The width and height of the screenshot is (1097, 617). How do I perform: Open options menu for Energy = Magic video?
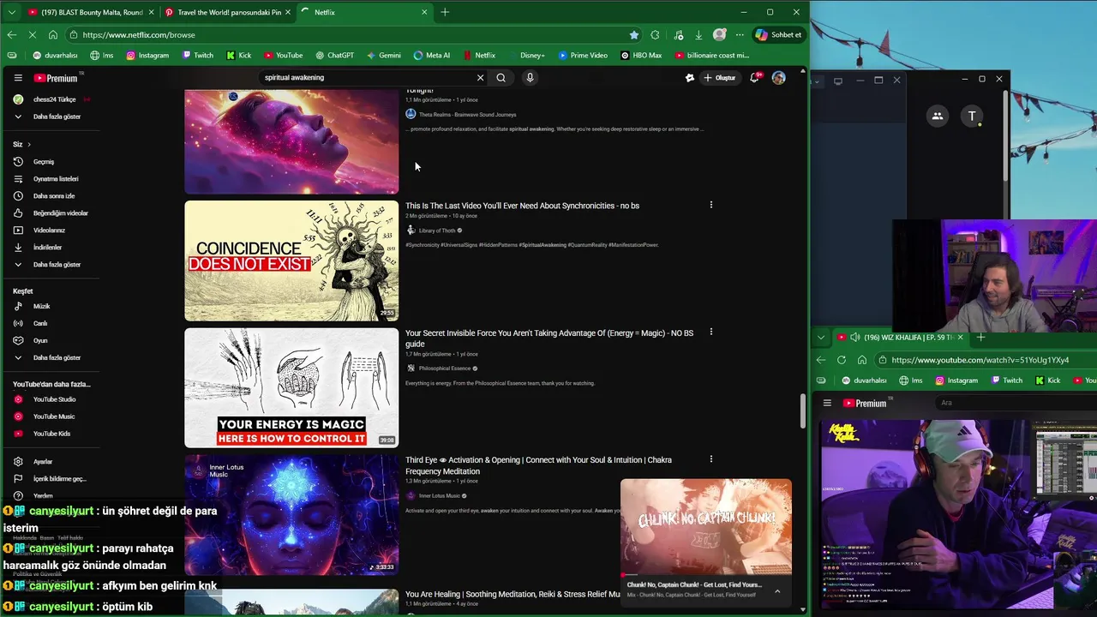[710, 332]
